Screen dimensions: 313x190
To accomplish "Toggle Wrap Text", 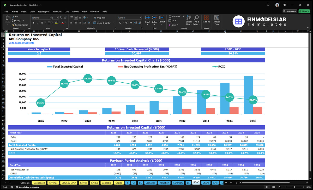I will [99, 18].
